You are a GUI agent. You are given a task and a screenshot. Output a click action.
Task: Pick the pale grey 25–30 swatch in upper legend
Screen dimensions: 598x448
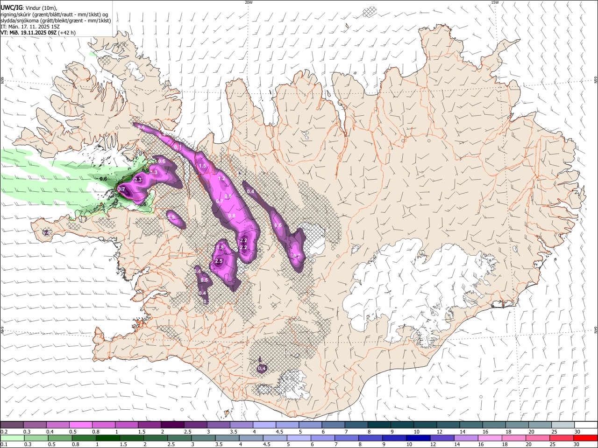click(x=562, y=425)
